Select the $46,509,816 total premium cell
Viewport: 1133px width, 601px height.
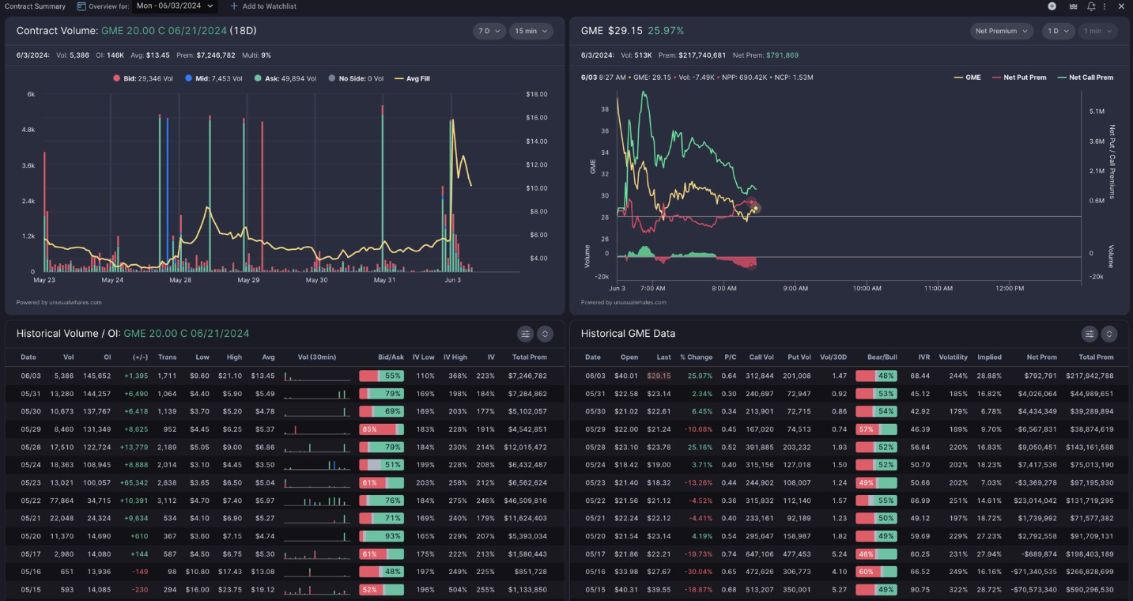point(525,501)
